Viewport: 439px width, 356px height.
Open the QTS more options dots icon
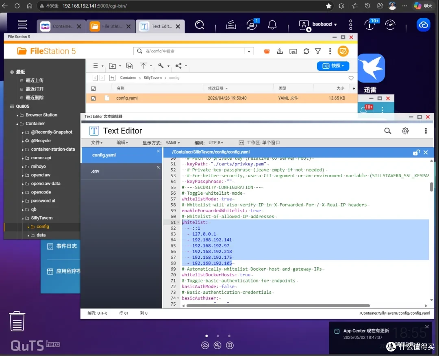(x=350, y=25)
